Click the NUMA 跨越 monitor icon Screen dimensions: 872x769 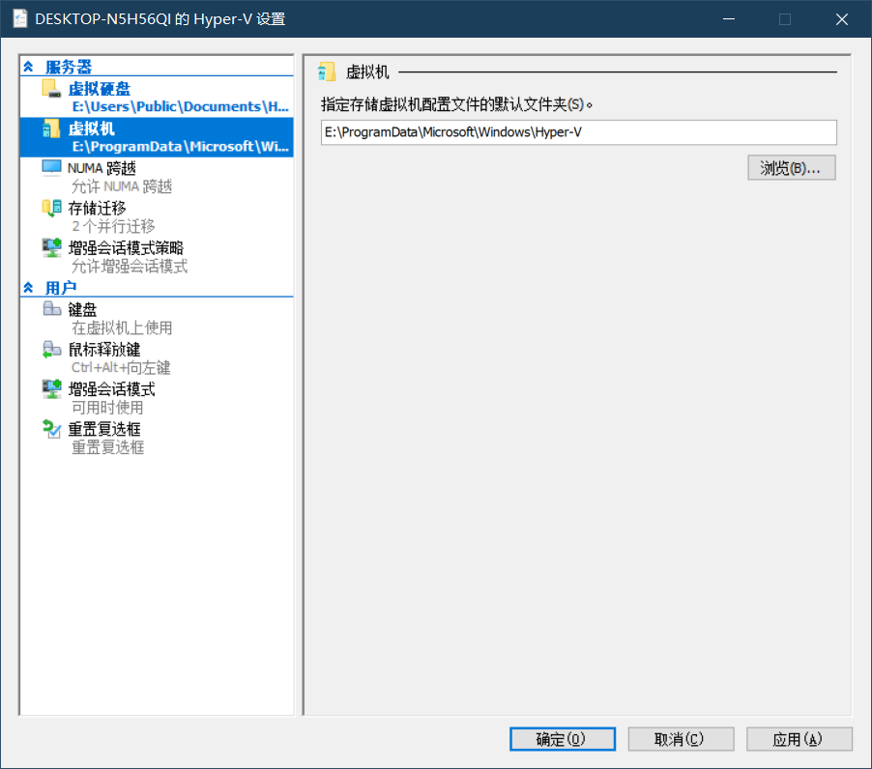51,168
